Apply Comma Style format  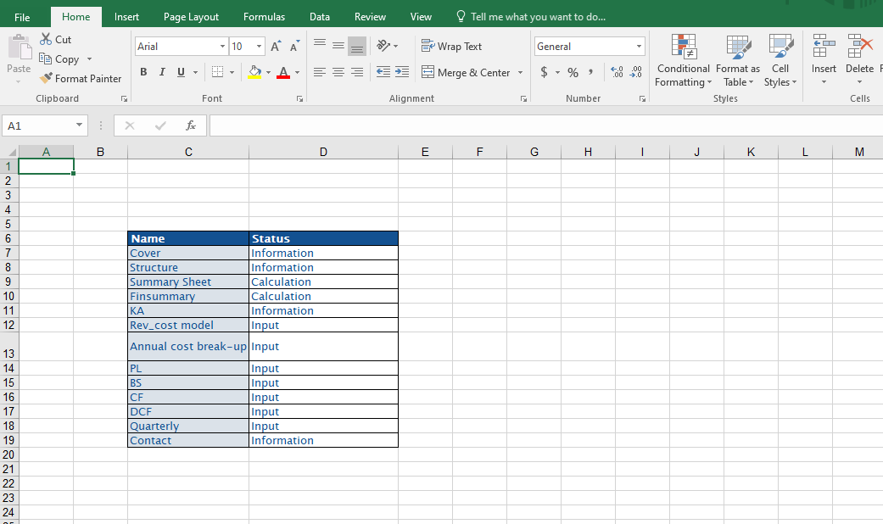tap(590, 72)
